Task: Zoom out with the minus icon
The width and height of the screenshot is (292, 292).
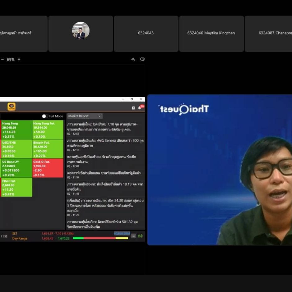Action: 2,59
